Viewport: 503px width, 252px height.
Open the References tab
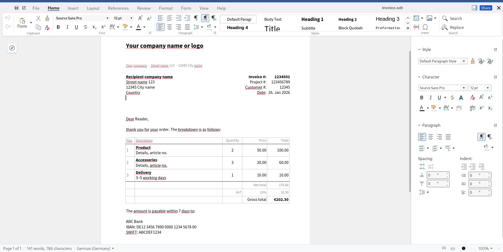118,8
